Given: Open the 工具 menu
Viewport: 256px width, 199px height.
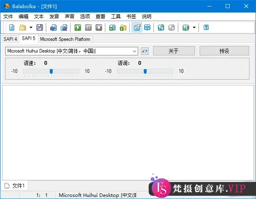Looking at the screenshot, I should 116,17.
